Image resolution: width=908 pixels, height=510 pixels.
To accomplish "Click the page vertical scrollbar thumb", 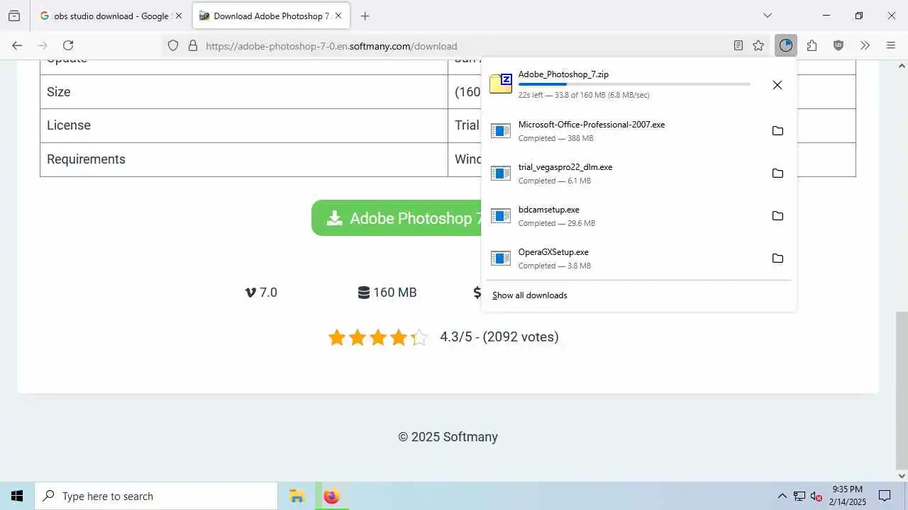I will (x=902, y=390).
